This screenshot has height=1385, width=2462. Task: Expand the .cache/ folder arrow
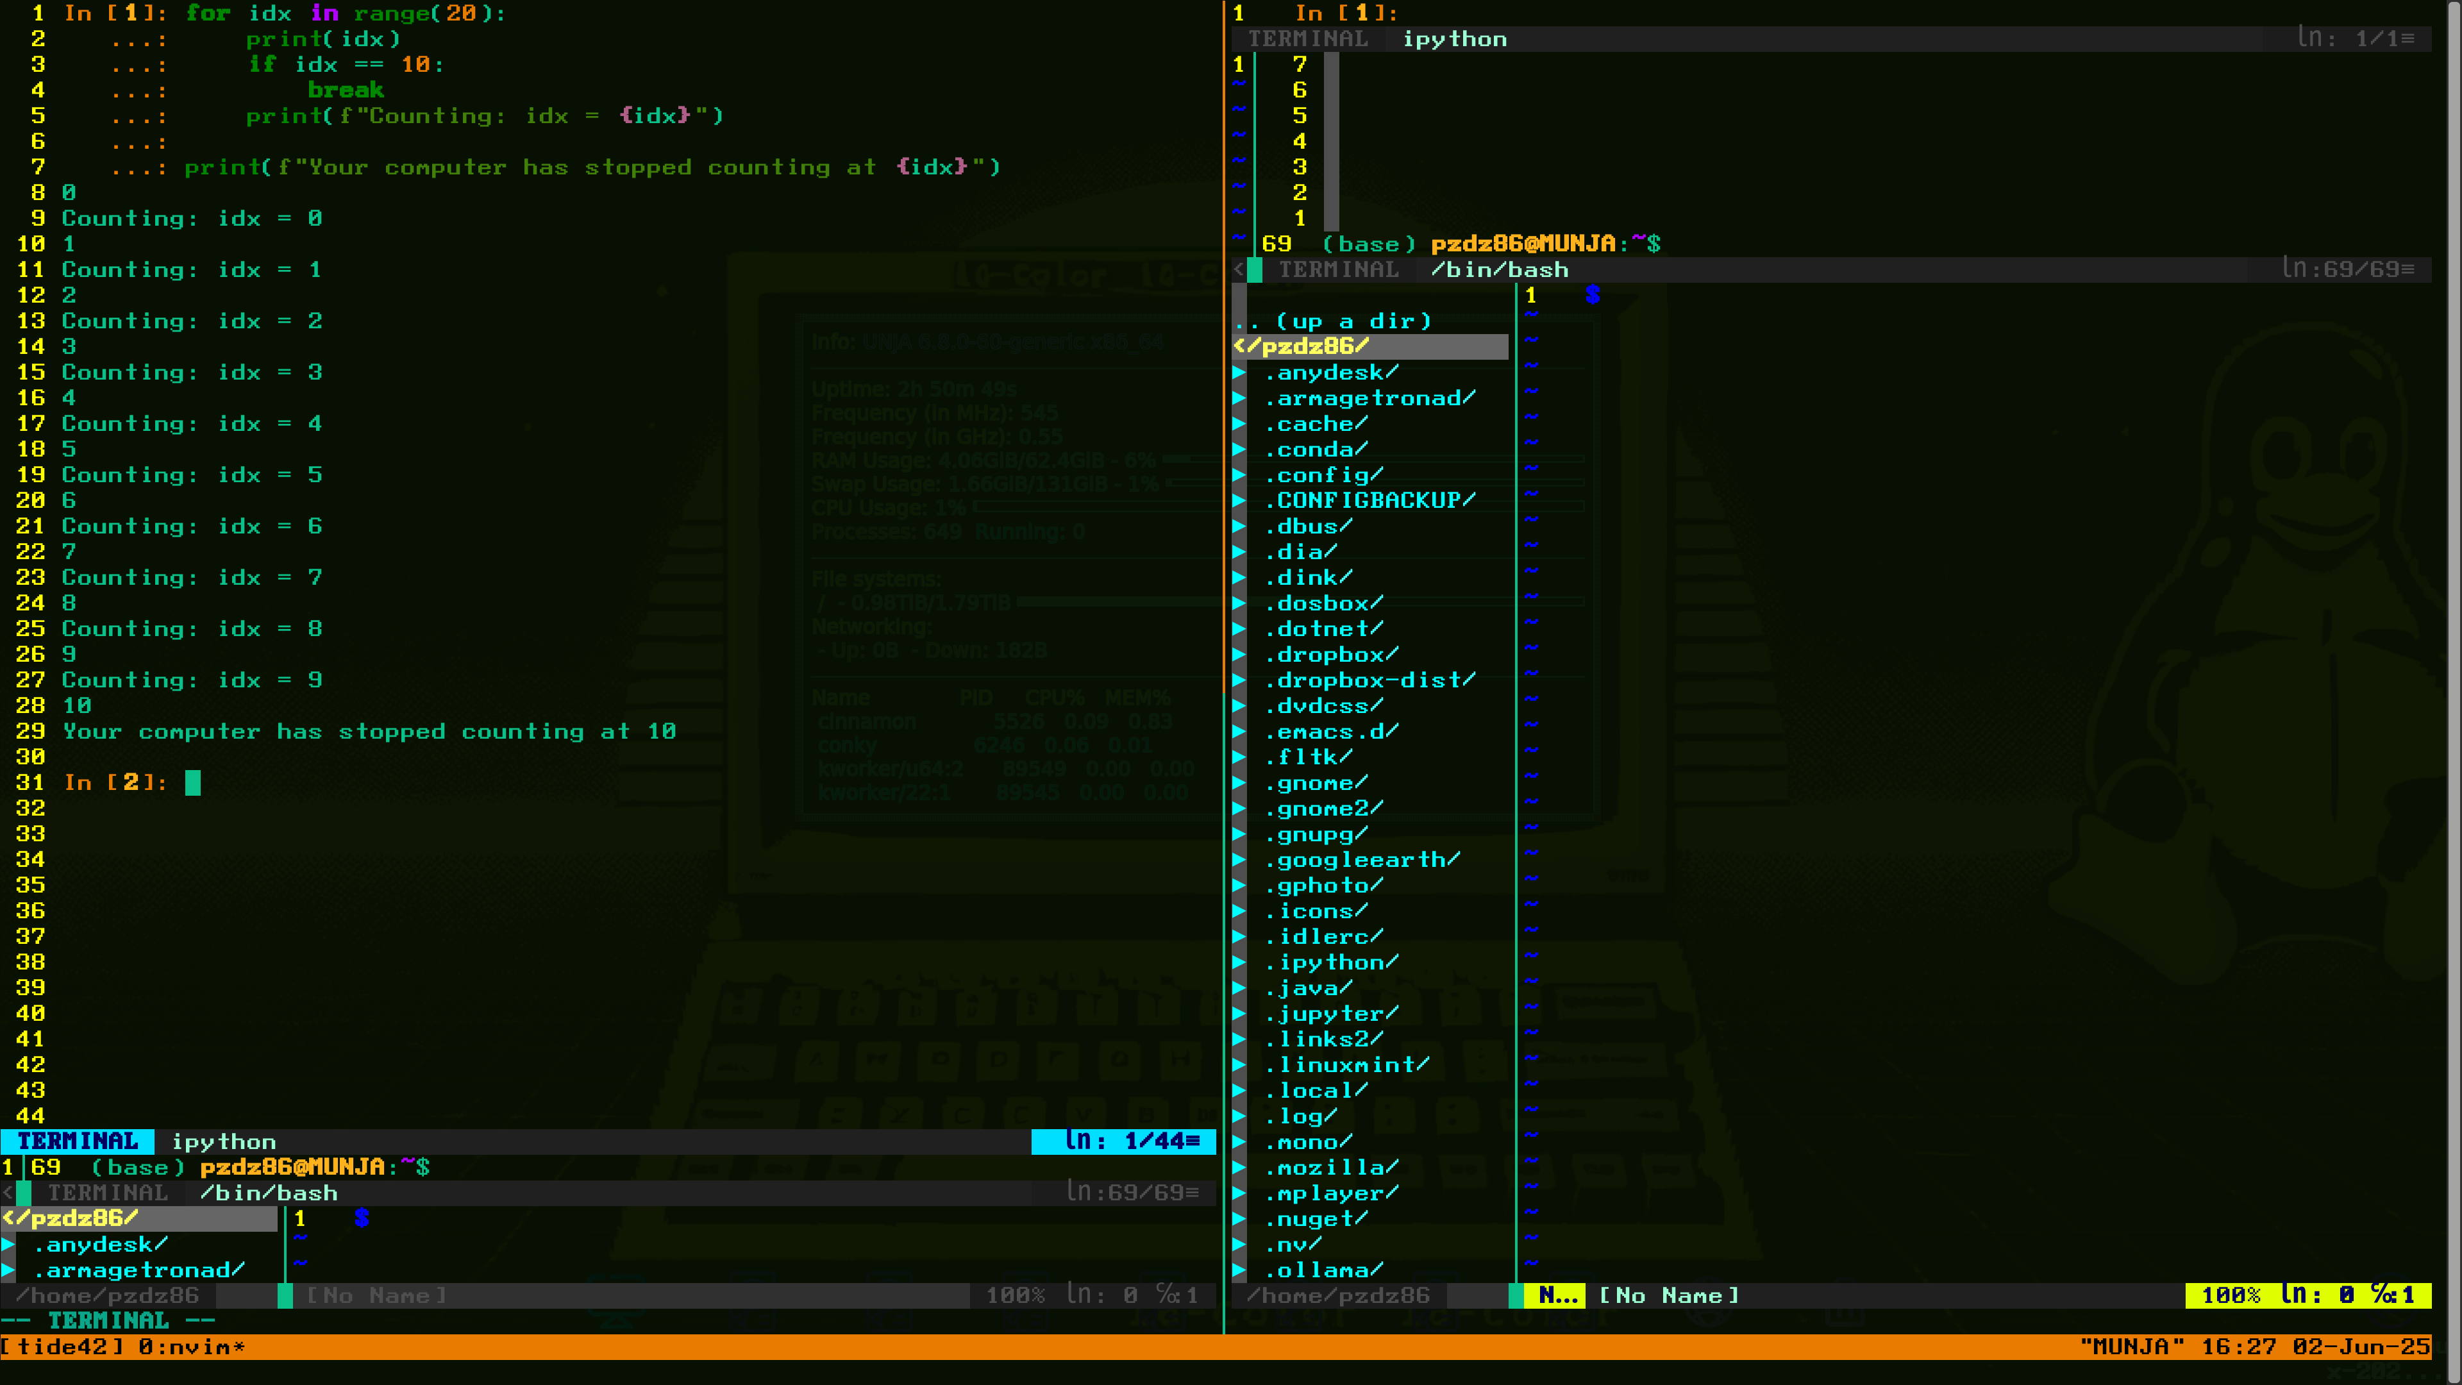click(x=1239, y=423)
